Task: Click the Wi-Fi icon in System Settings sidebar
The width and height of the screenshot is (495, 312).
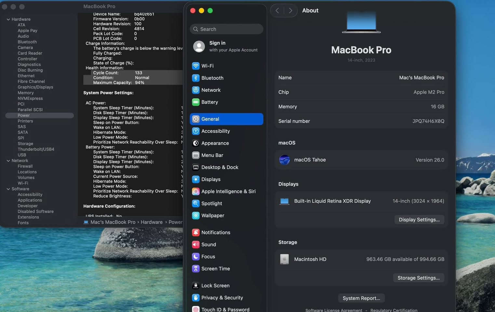Action: (x=195, y=66)
